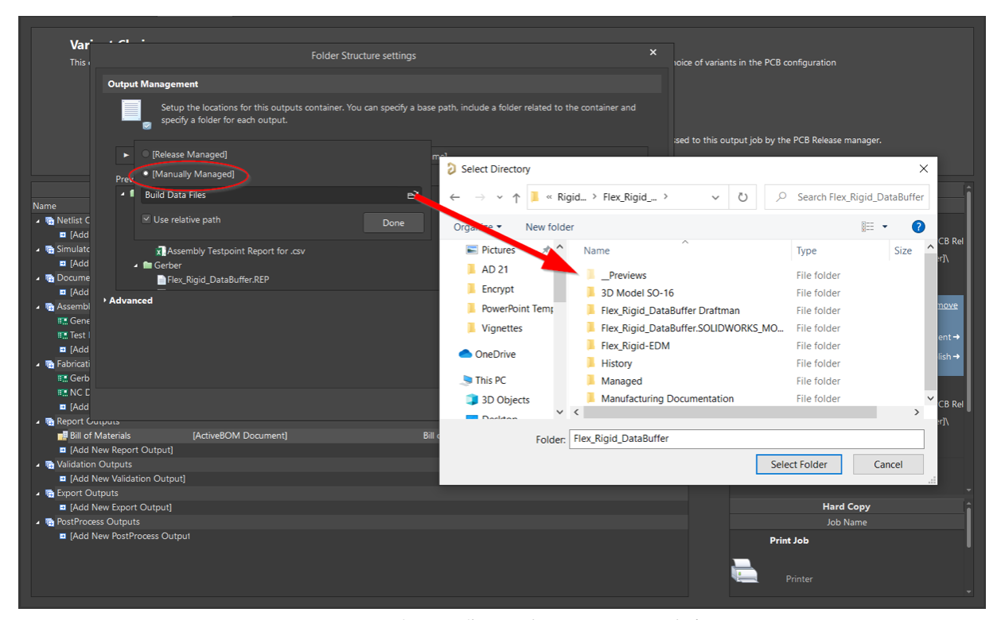Expand the Advanced section

point(105,300)
